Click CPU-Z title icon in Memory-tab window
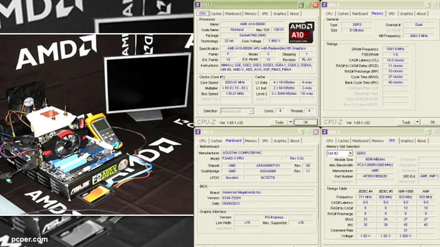This screenshot has height=247, width=440. click(324, 5)
